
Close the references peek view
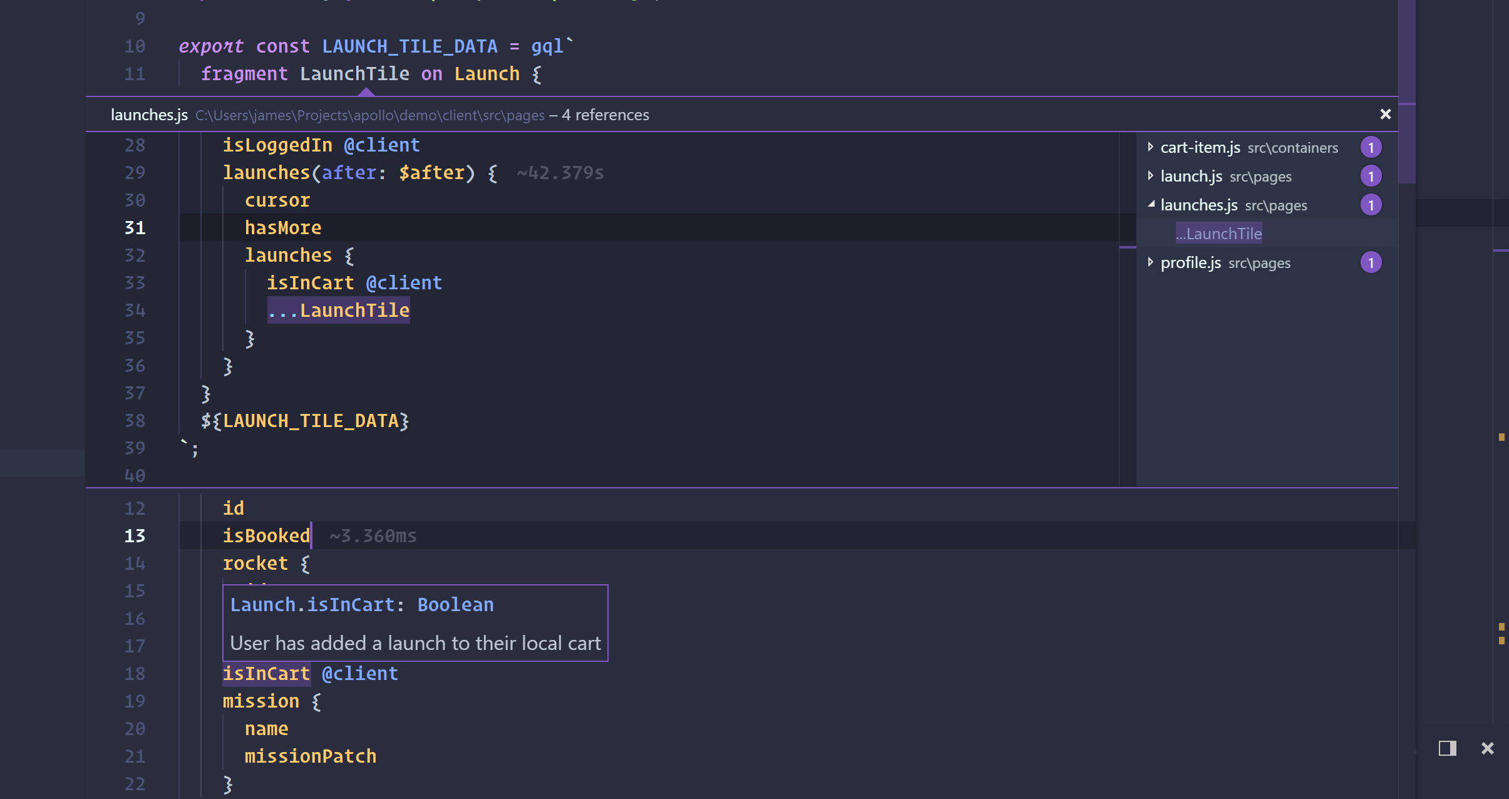click(1385, 114)
